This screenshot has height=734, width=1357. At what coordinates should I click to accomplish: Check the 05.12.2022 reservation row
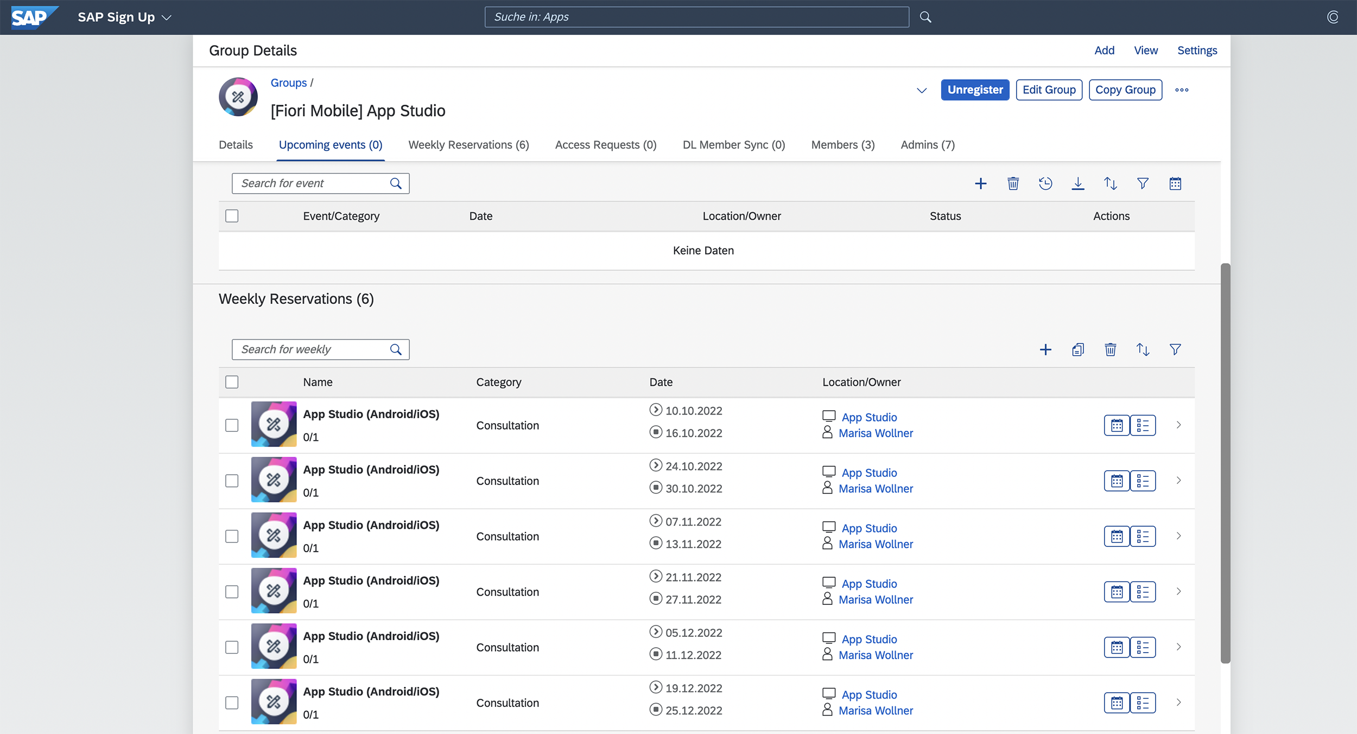232,647
